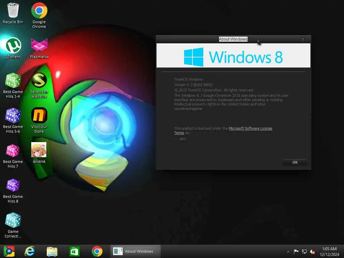This screenshot has width=344, height=258.
Task: Click the 'Version 6.3 (Build 9600)' text
Action: (x=193, y=85)
